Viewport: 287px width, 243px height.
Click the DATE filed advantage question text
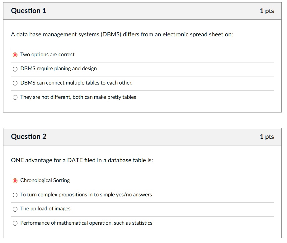(x=82, y=160)
